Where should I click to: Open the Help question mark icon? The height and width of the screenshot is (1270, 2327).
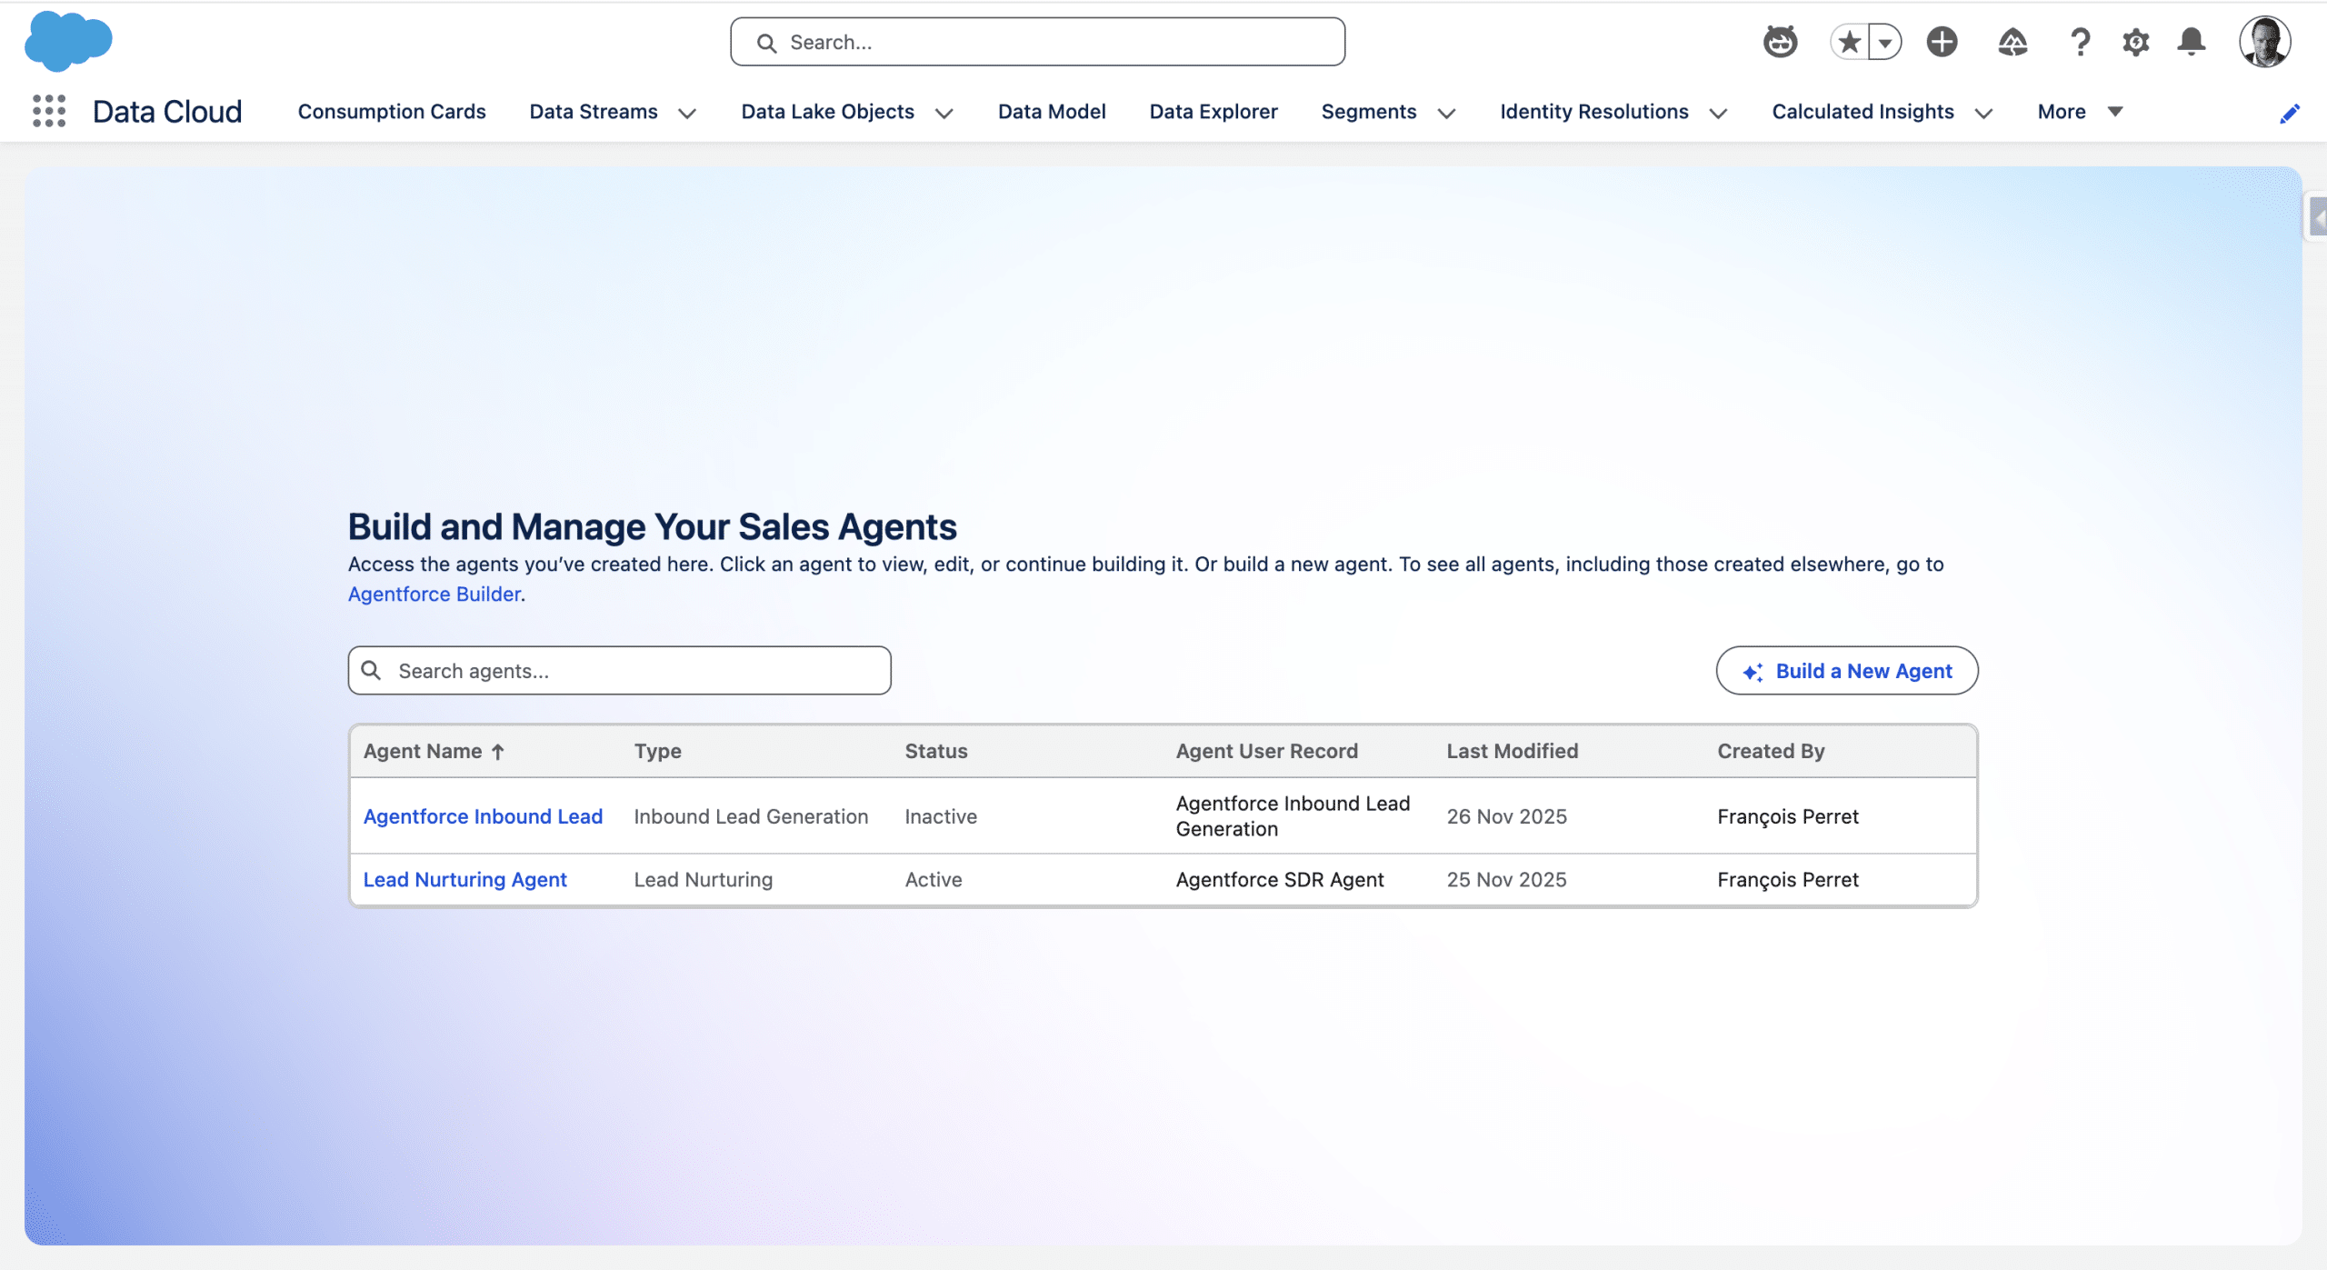[2080, 42]
